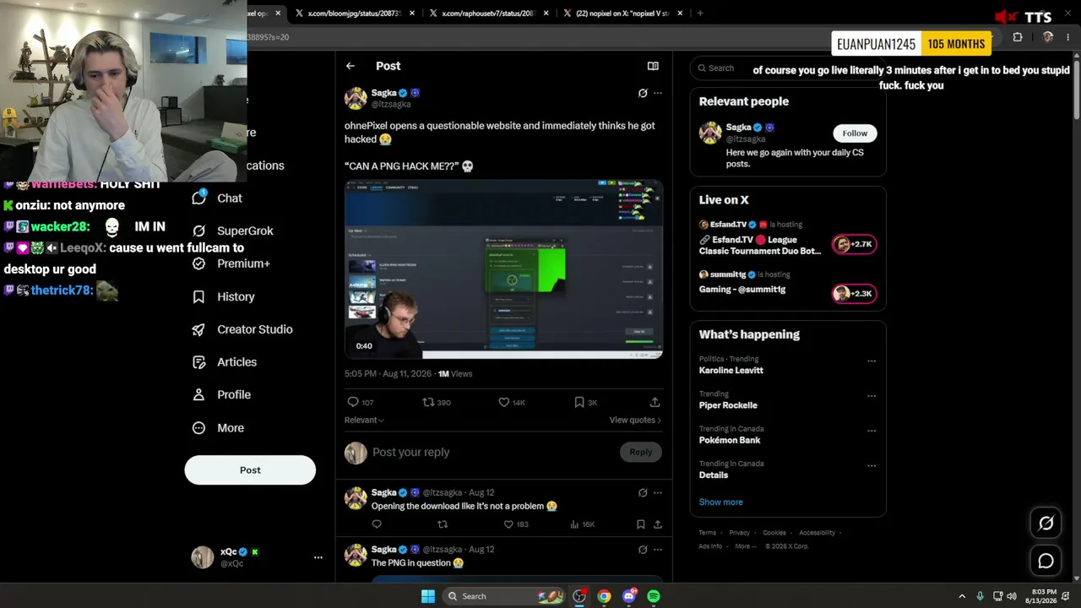Open Discord from the taskbar
The image size is (1081, 608).
click(629, 596)
